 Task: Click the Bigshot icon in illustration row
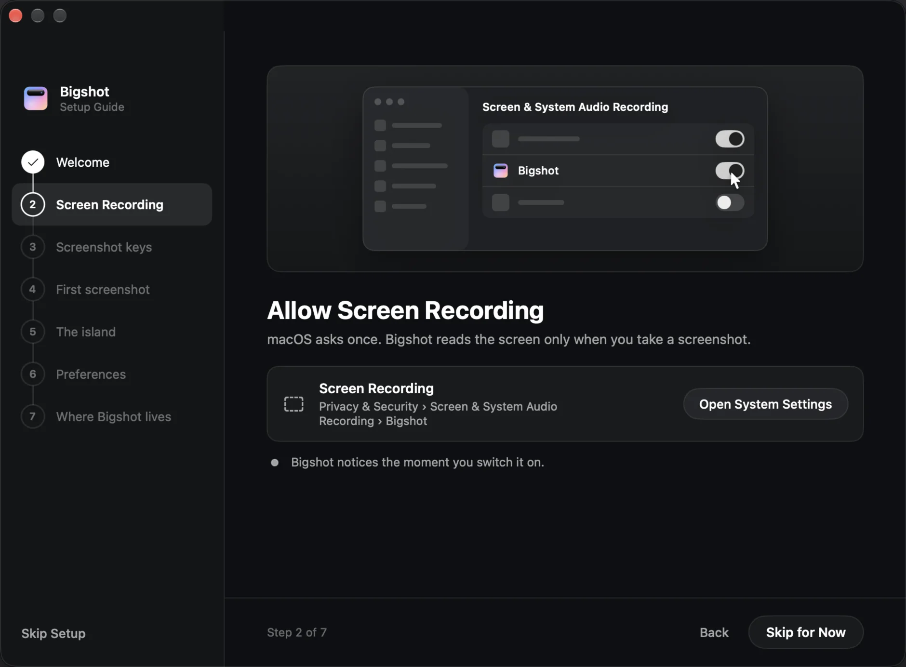(x=501, y=171)
